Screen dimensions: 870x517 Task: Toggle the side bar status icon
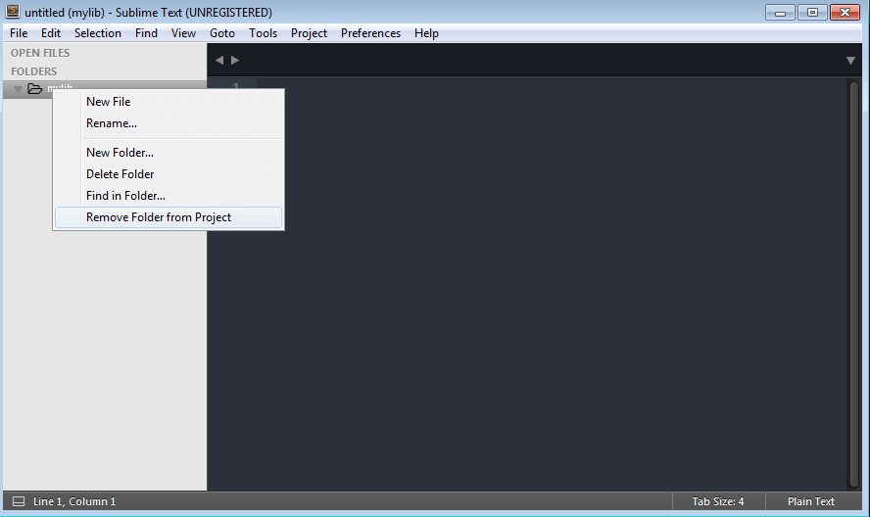coord(19,501)
